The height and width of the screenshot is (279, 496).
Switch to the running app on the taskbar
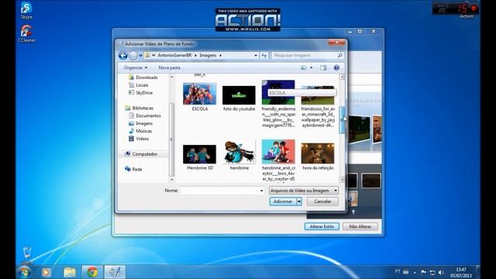click(x=115, y=272)
